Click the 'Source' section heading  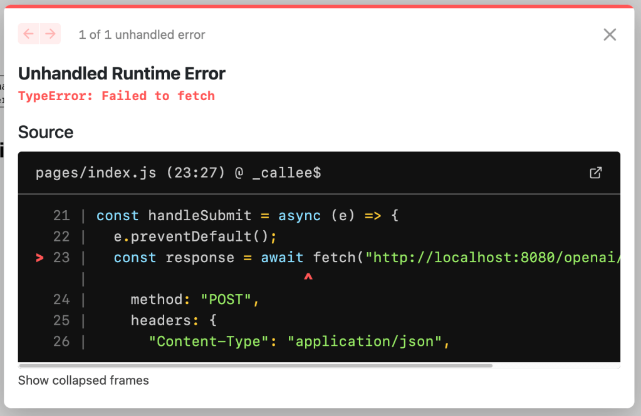coord(46,132)
